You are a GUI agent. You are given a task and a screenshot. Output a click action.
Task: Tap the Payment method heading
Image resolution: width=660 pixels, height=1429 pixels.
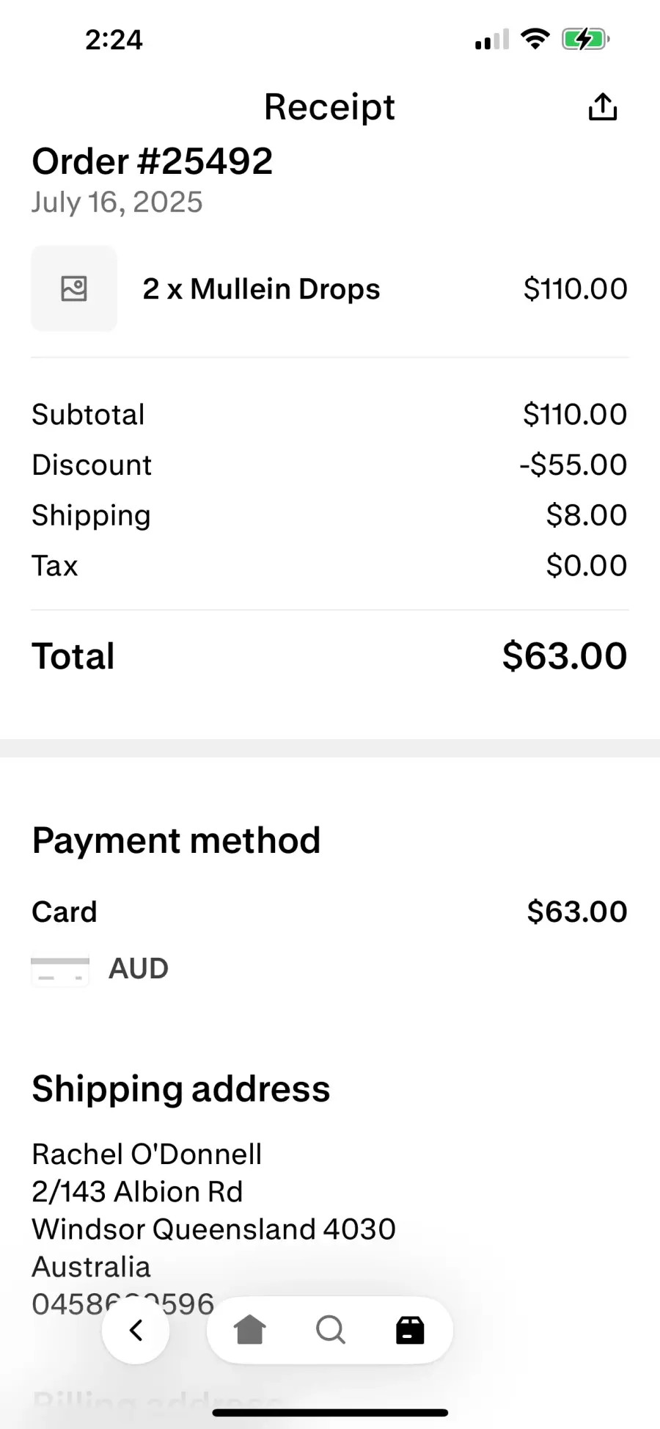click(x=176, y=840)
